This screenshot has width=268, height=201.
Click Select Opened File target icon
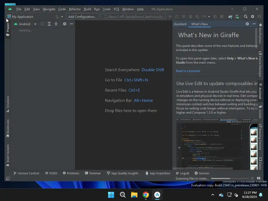(42, 24)
